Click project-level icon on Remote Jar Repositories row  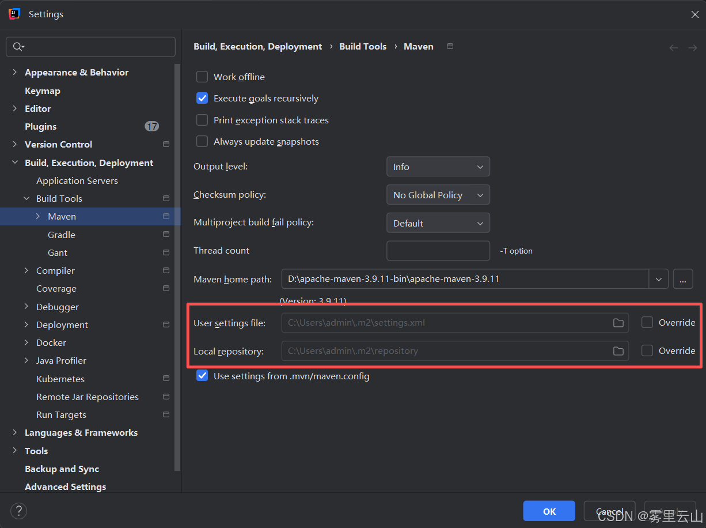[166, 397]
